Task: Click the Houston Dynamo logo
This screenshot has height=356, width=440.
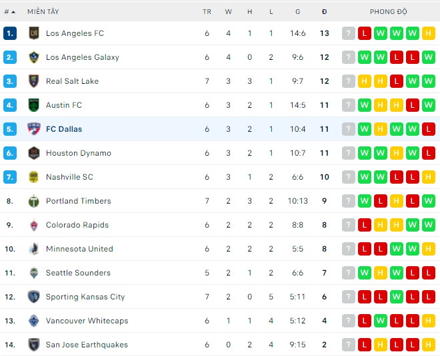Action: click(34, 153)
